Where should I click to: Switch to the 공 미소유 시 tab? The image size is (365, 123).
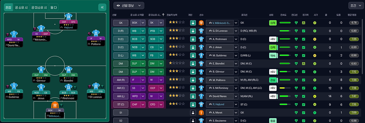pyautogui.click(x=39, y=7)
